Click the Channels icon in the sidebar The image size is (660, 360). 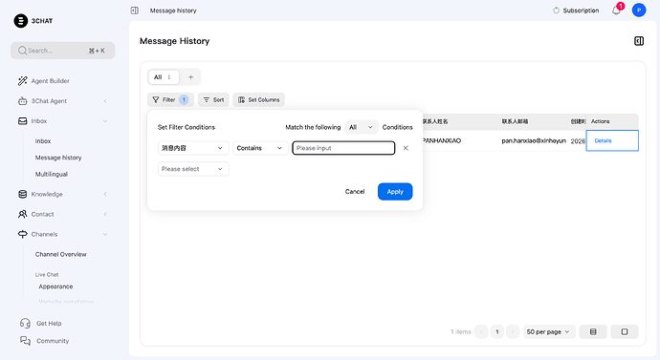click(x=22, y=234)
